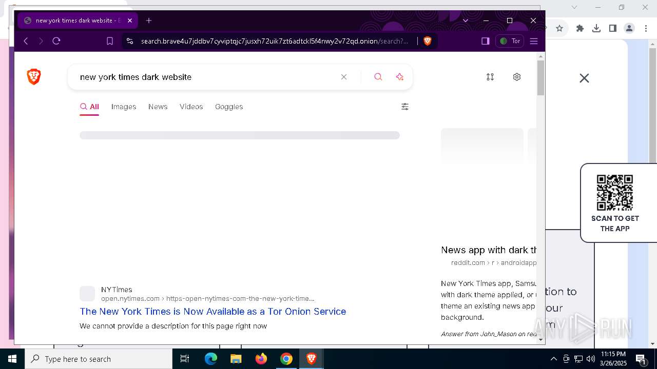Bookmark this page in Brave toolbar
This screenshot has width=657, height=369.
(x=110, y=41)
